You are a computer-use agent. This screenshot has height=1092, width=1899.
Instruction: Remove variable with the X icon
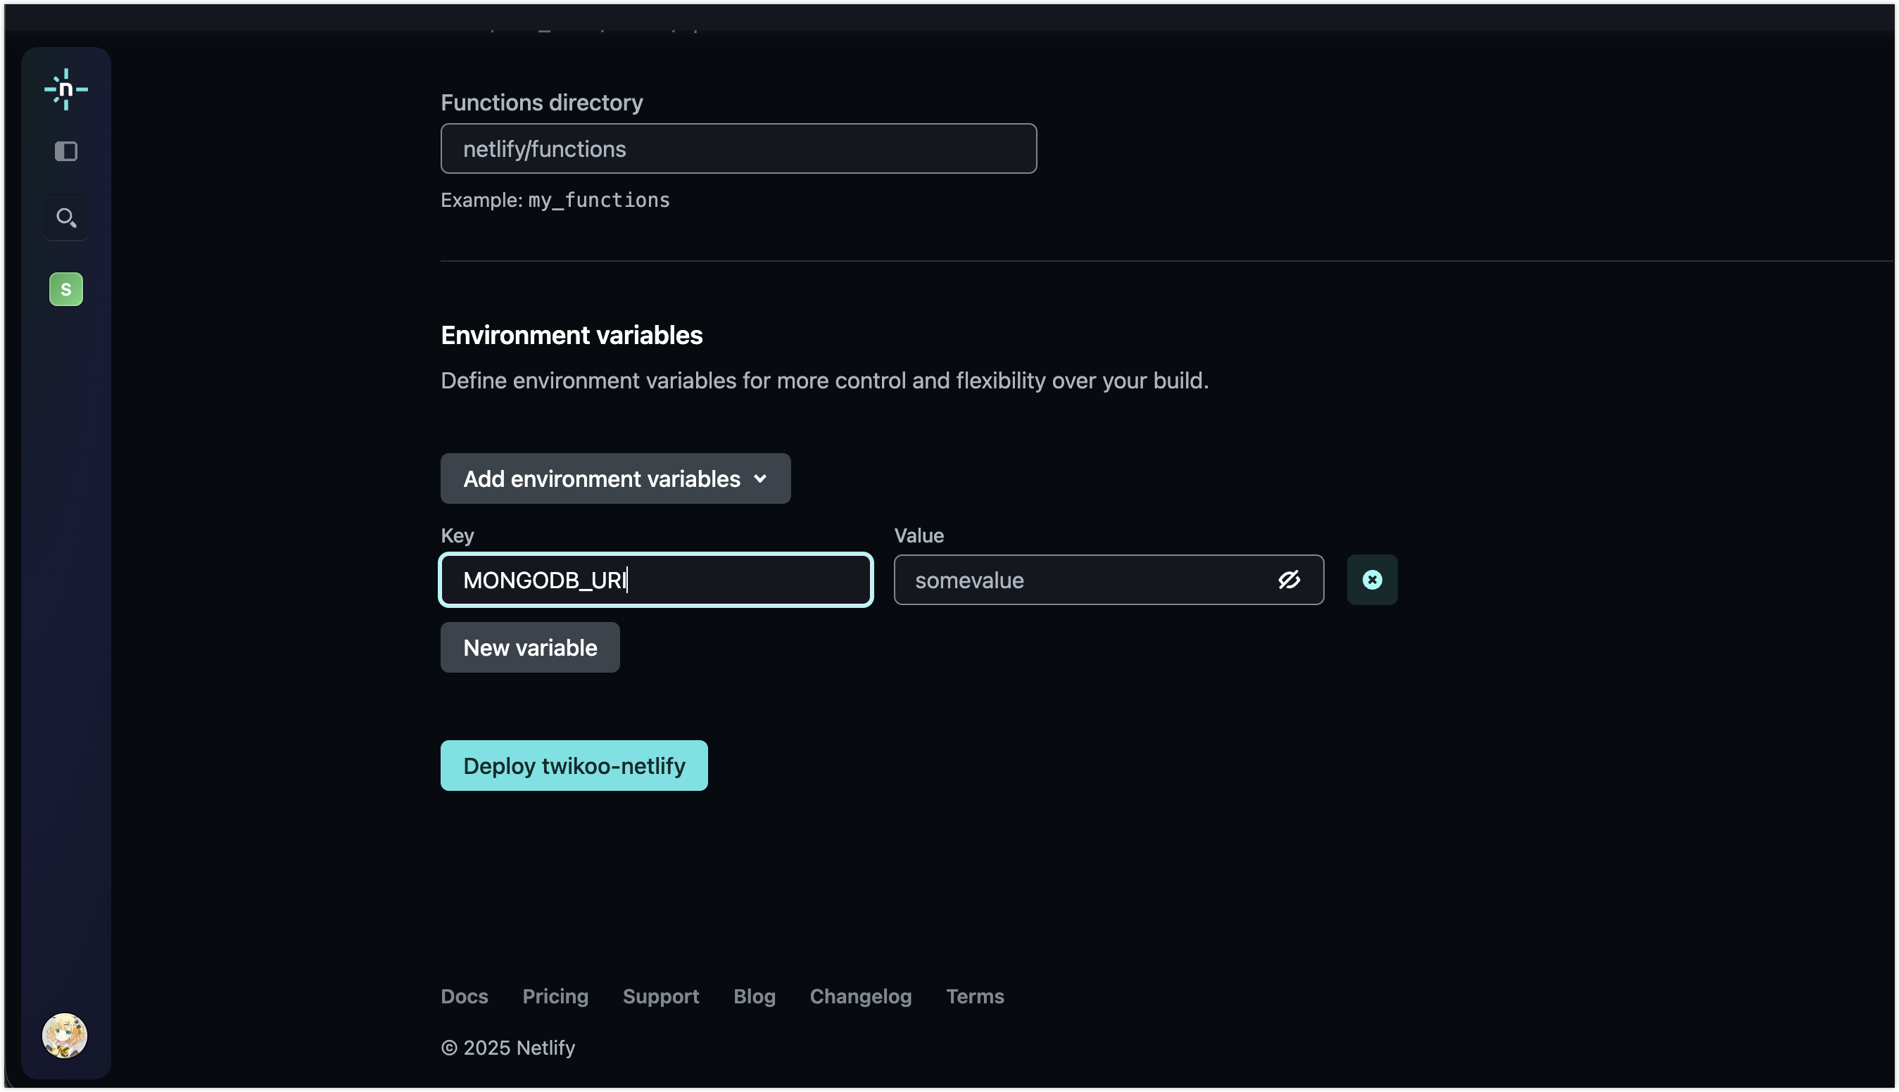click(1372, 580)
